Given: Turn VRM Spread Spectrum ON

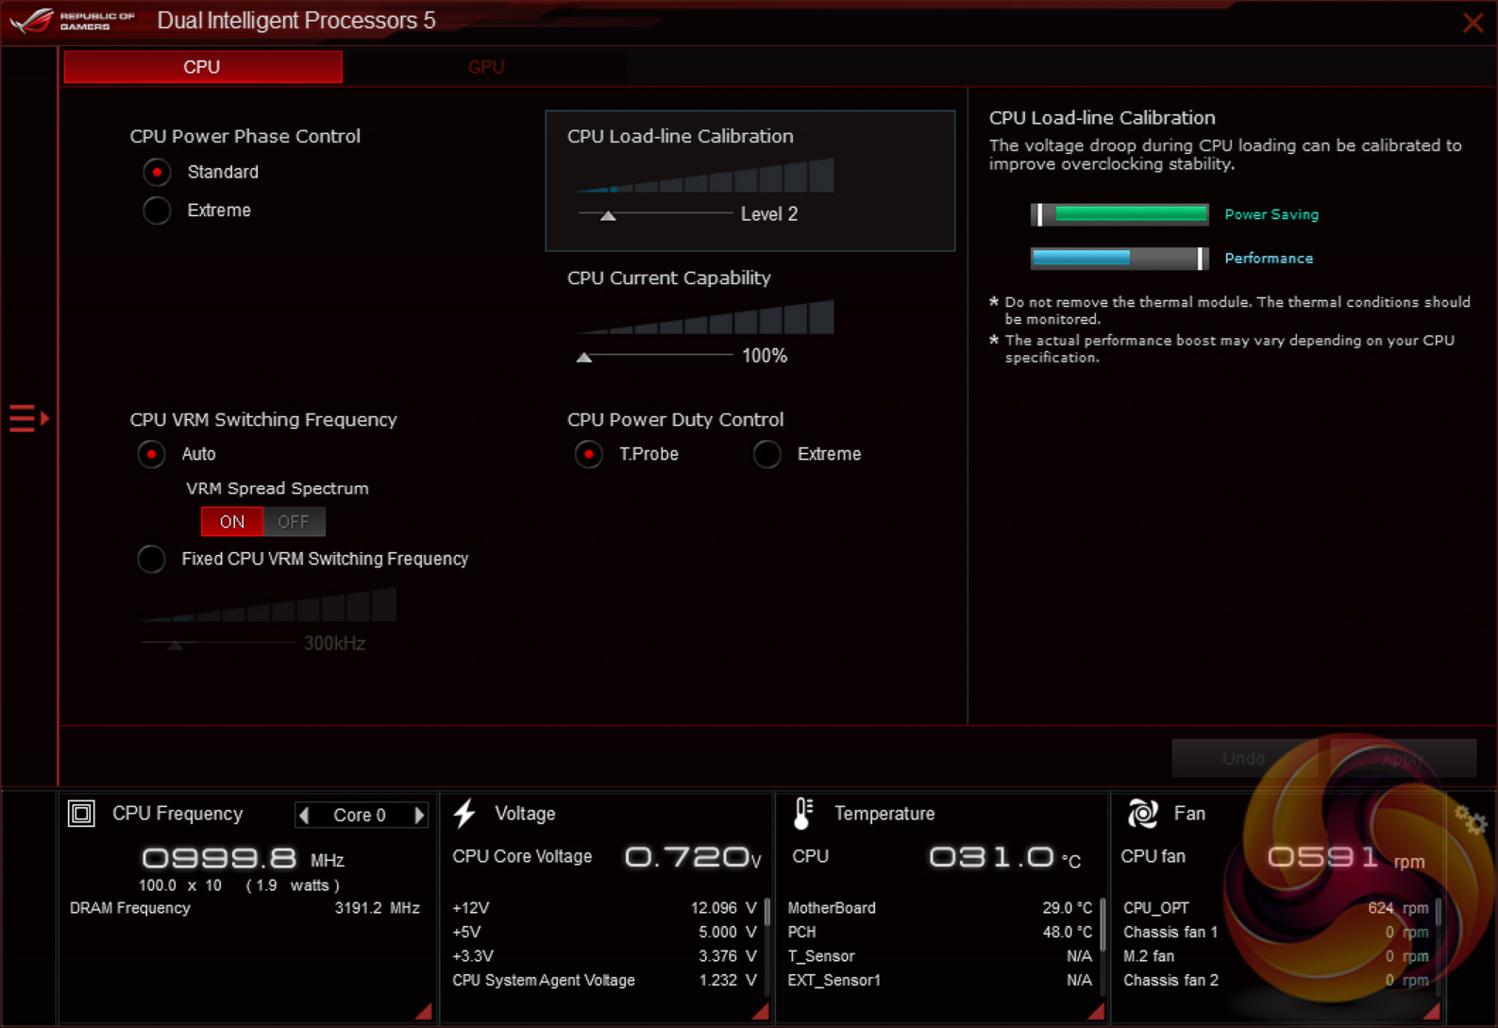Looking at the screenshot, I should point(232,521).
